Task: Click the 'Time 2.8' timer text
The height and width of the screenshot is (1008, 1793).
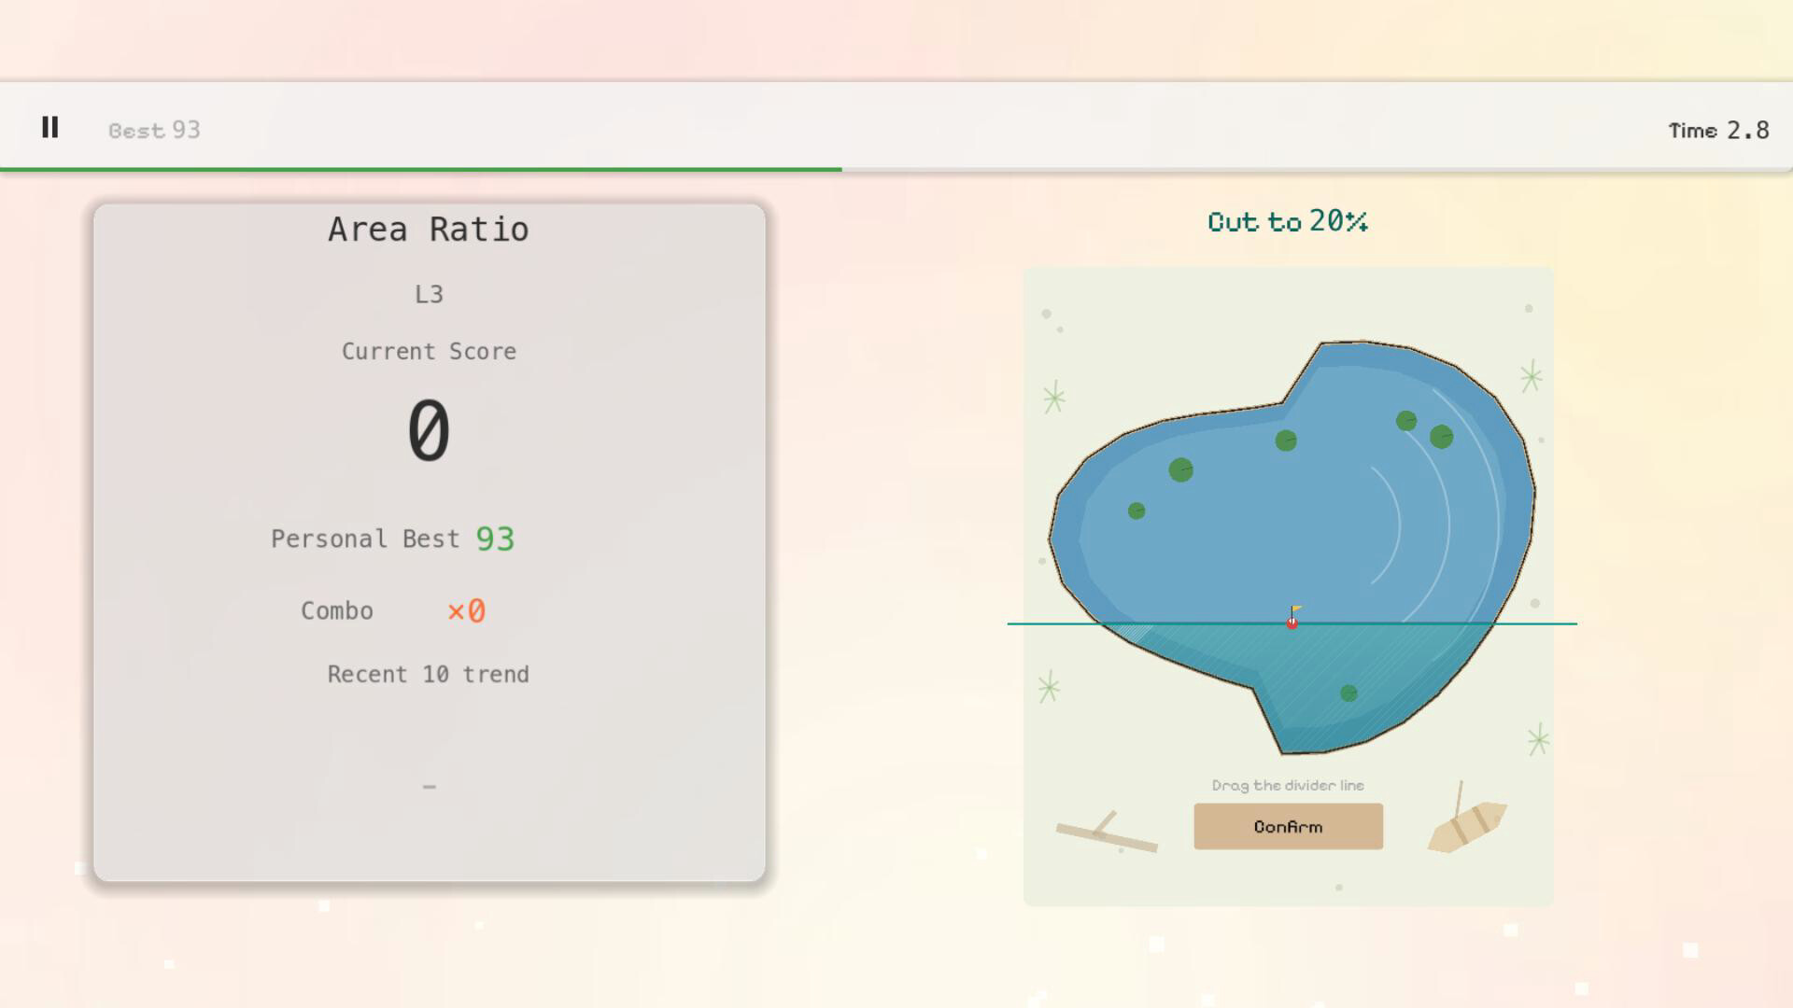Action: [x=1718, y=130]
